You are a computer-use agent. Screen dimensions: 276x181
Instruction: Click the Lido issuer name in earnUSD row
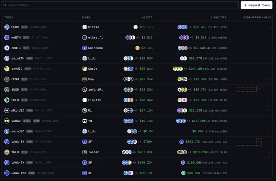(x=92, y=131)
